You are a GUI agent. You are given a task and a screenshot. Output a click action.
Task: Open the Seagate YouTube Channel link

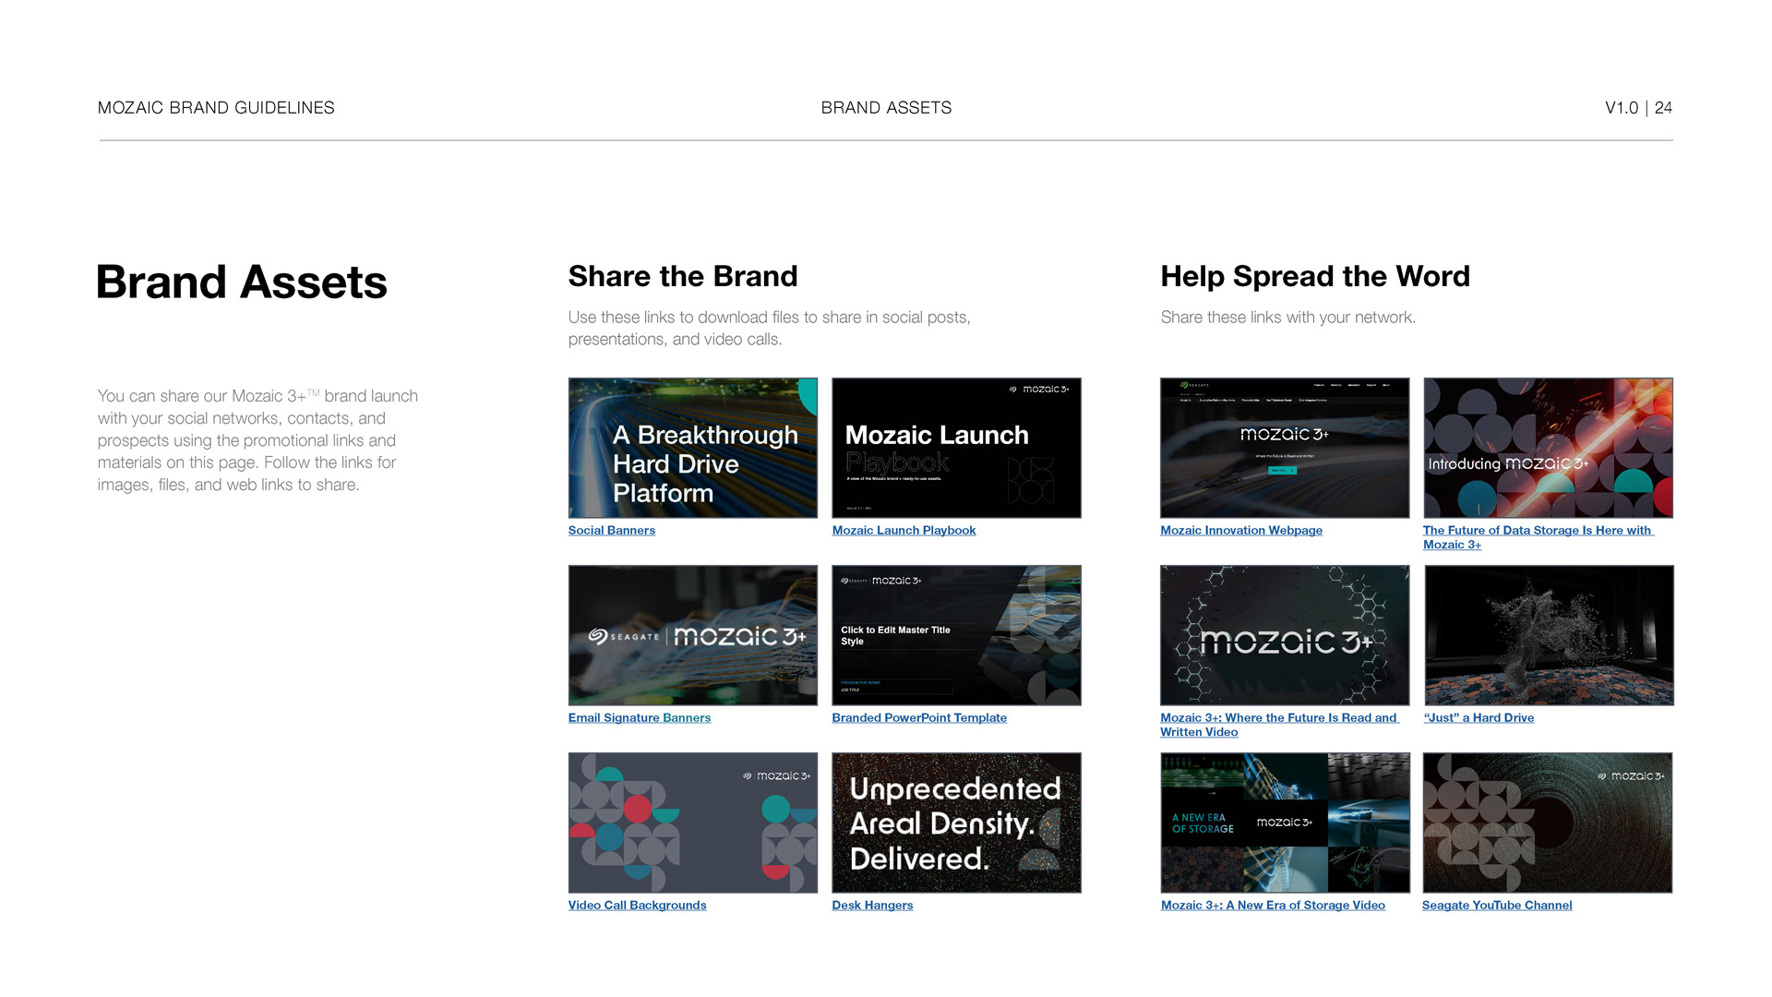(x=1497, y=905)
